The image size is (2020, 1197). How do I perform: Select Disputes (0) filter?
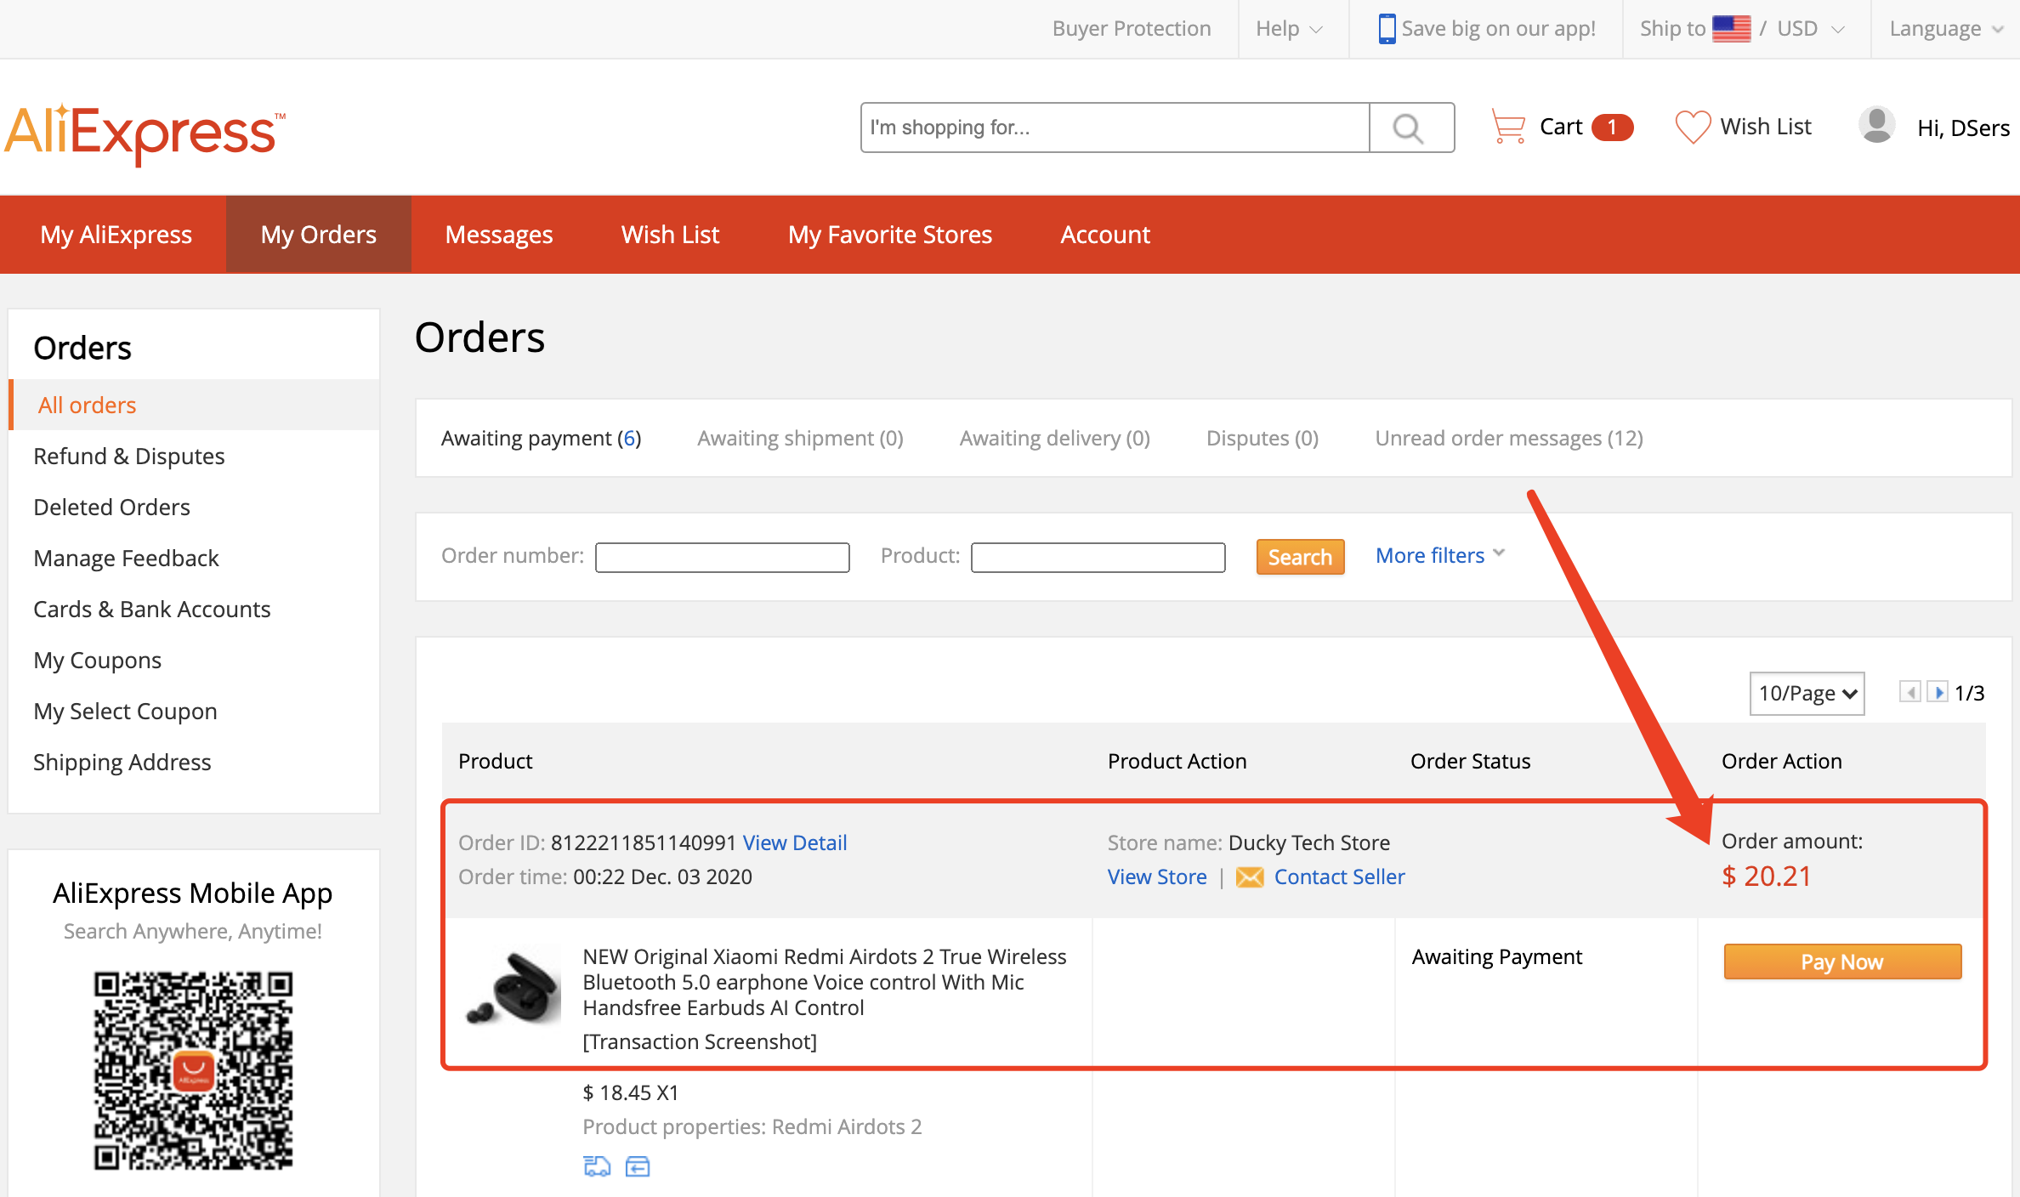point(1262,438)
